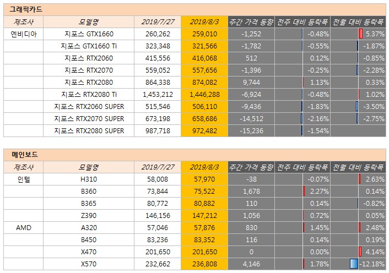Select the 모델명 header in the motherboard table

coord(89,167)
